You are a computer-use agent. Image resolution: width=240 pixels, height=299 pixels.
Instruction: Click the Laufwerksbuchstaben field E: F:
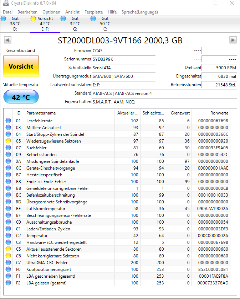pyautogui.click(x=123, y=85)
